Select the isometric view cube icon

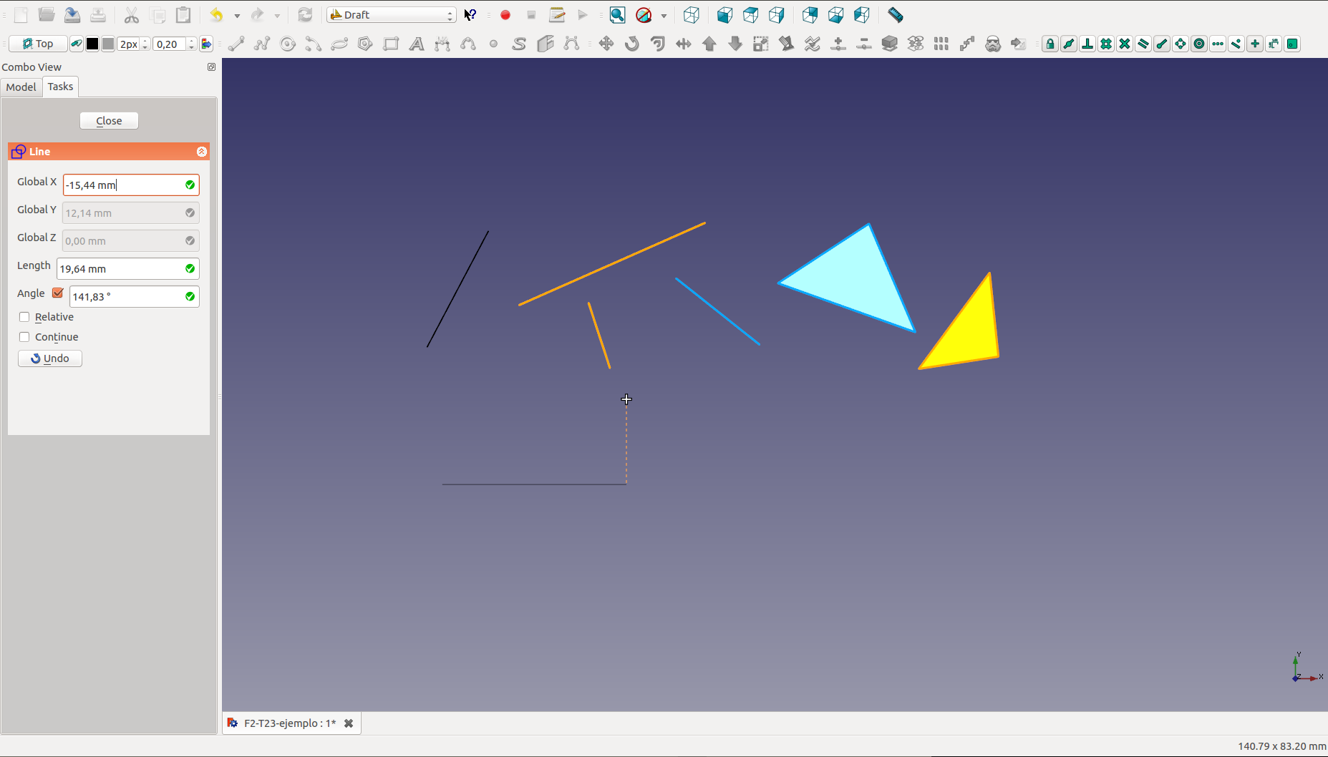(x=691, y=15)
